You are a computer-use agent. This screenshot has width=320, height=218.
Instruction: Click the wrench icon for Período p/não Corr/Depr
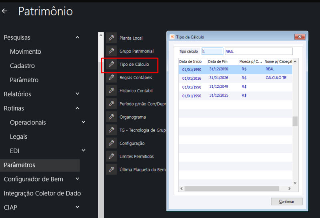112,104
